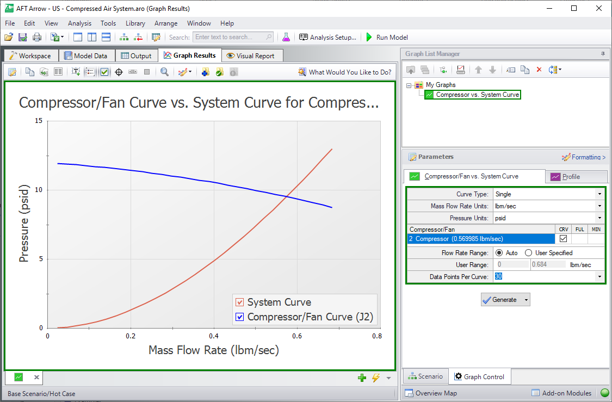The width and height of the screenshot is (612, 402).
Task: Open the File menu
Action: point(10,23)
